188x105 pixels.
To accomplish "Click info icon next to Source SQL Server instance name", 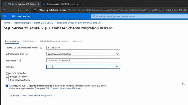I will [41, 48].
